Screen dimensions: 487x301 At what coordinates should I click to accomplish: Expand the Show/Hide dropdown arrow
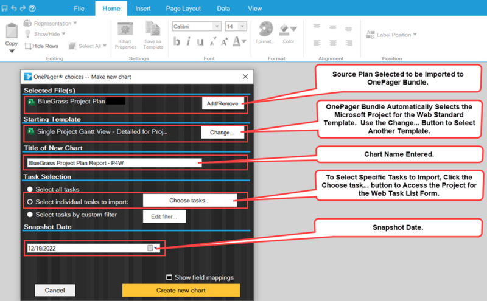coord(64,33)
